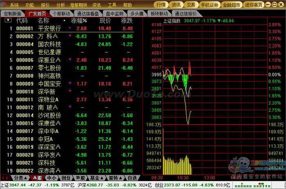The height and width of the screenshot is (189, 286).
Task: Click the app logo icon in title bar
Action: tap(3, 4)
